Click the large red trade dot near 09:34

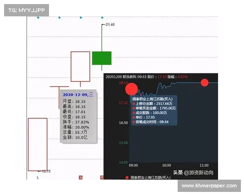coord(131,89)
